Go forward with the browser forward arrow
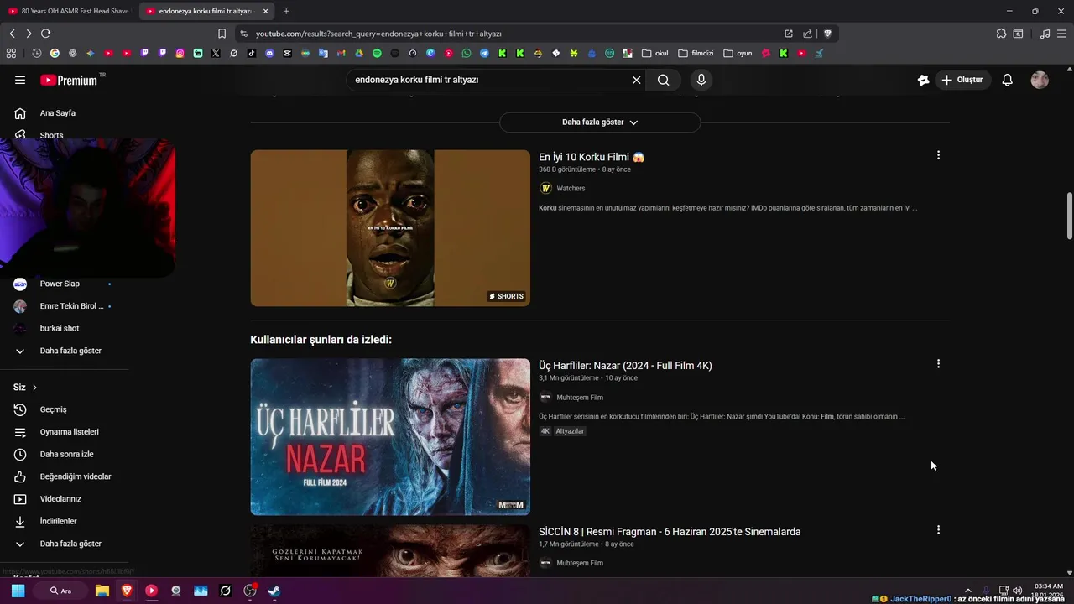 pyautogui.click(x=29, y=34)
